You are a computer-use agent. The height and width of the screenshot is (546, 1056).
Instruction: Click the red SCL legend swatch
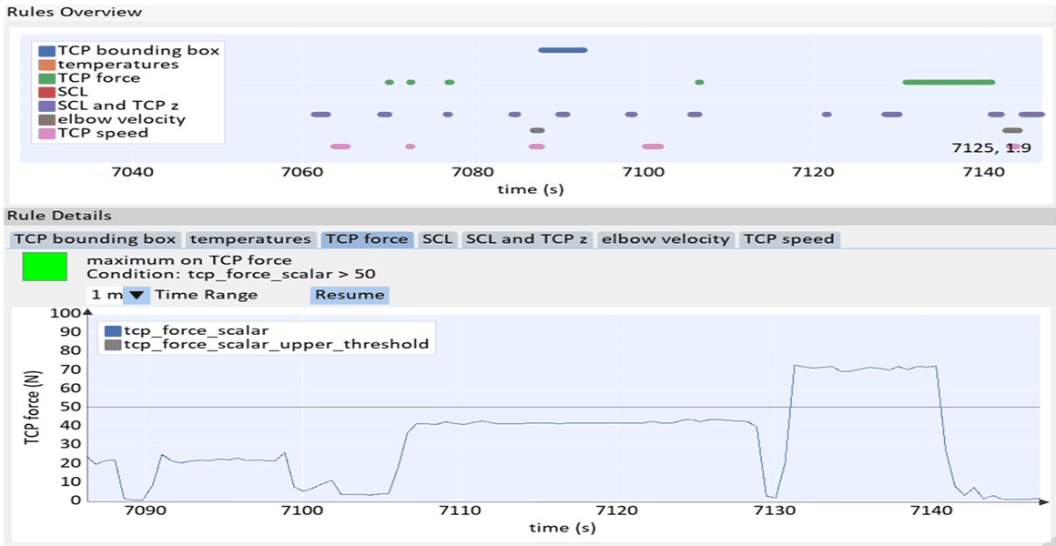pyautogui.click(x=46, y=92)
